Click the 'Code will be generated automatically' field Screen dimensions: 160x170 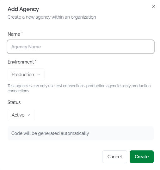[x=81, y=133]
